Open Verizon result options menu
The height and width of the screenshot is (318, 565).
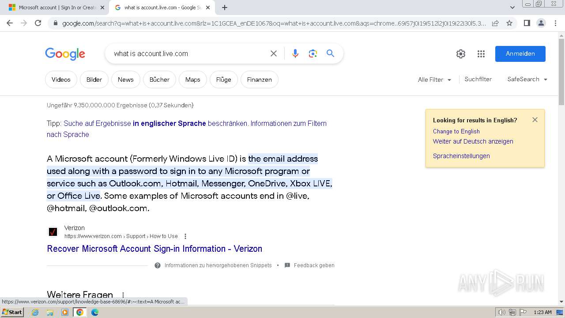[185, 236]
